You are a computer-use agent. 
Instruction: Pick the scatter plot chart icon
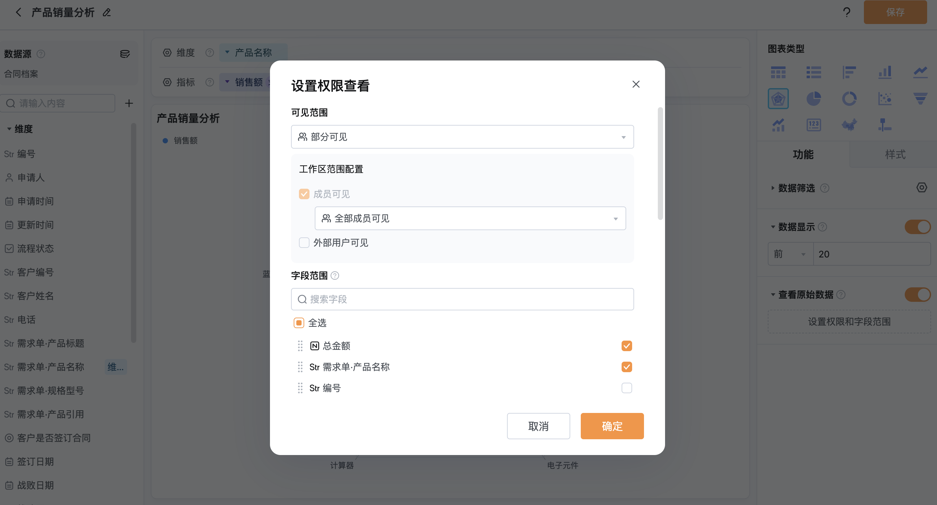coord(885,98)
